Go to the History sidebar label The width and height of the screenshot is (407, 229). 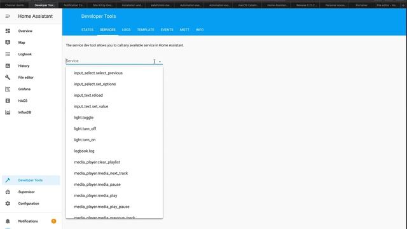pos(24,66)
